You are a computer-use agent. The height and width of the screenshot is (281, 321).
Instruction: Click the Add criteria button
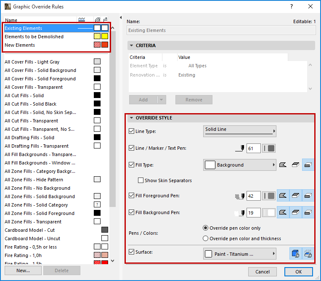(143, 100)
